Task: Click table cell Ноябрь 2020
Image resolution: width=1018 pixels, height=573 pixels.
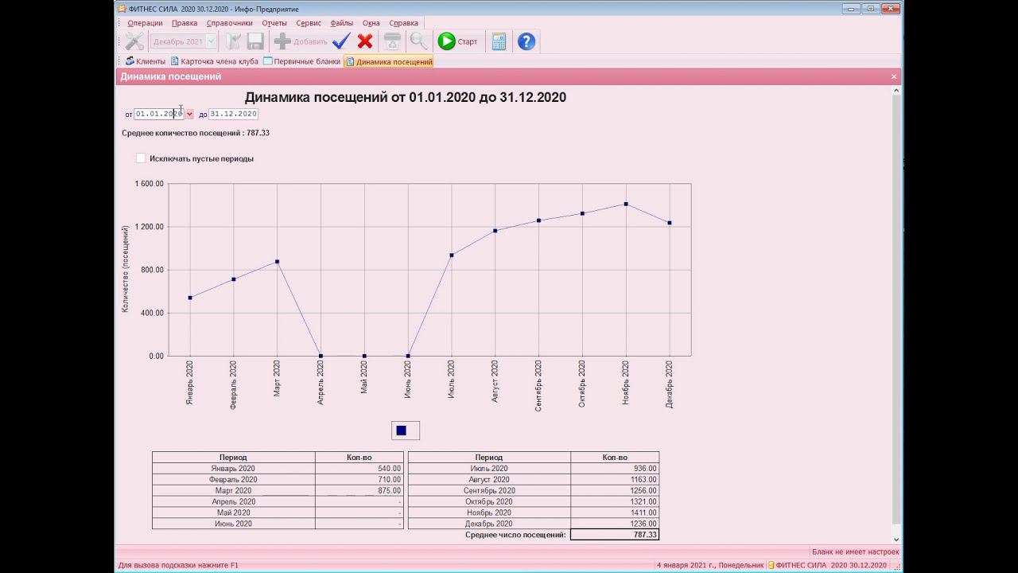Action: point(489,513)
